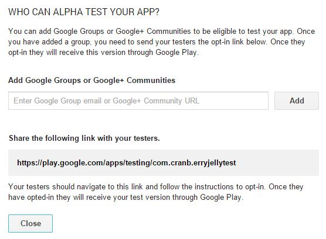Screen dimensions: 326x239
Task: Click the line 'opt-in they will receive this version'
Action: point(104,53)
